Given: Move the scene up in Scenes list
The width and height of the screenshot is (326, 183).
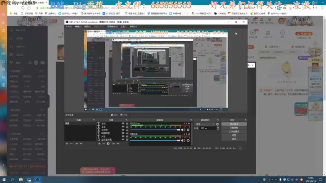Looking at the screenshot, I should tap(77, 144).
